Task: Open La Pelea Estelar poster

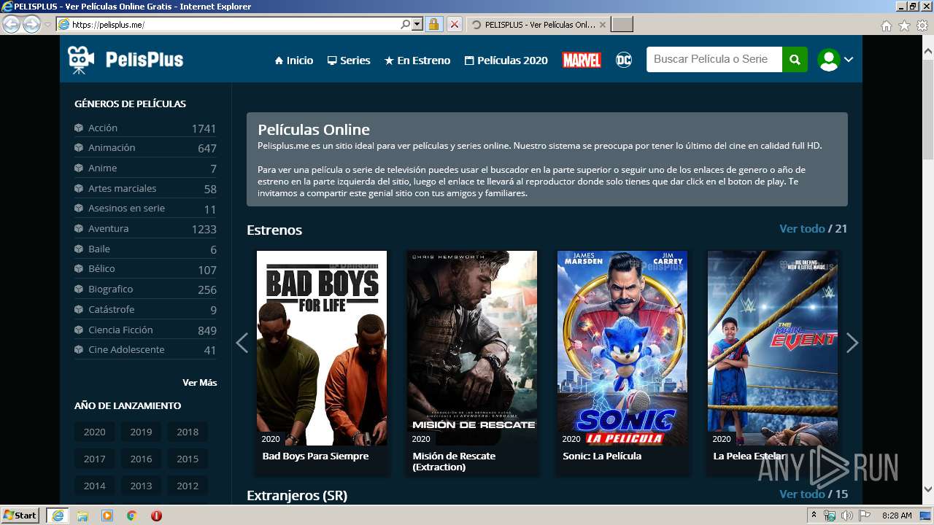Action: (773, 348)
